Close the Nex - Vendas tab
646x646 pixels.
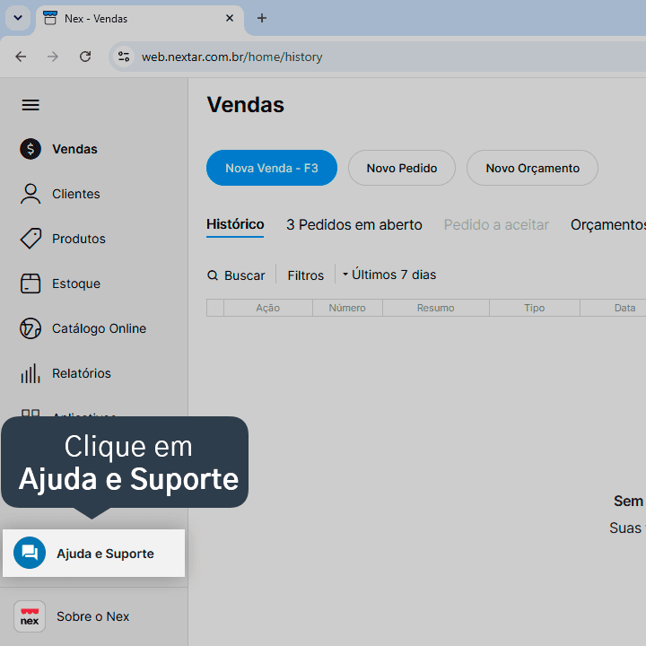tap(230, 18)
